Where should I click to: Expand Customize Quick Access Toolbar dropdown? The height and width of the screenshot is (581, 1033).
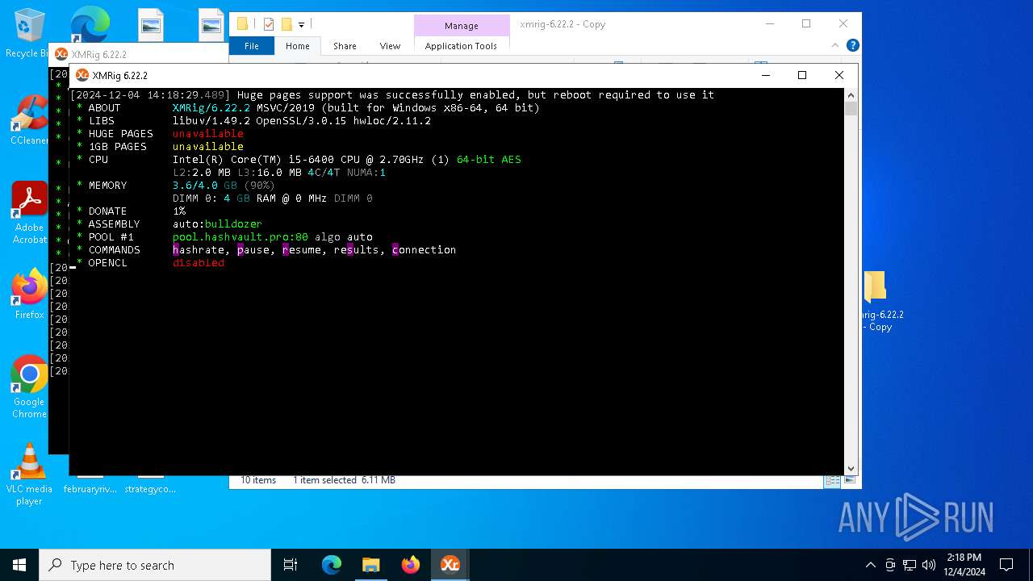coord(301,25)
